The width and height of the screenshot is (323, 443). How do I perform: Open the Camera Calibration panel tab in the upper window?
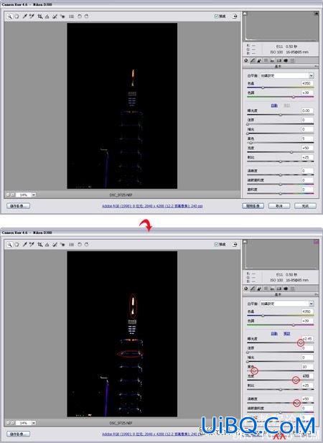(x=286, y=60)
